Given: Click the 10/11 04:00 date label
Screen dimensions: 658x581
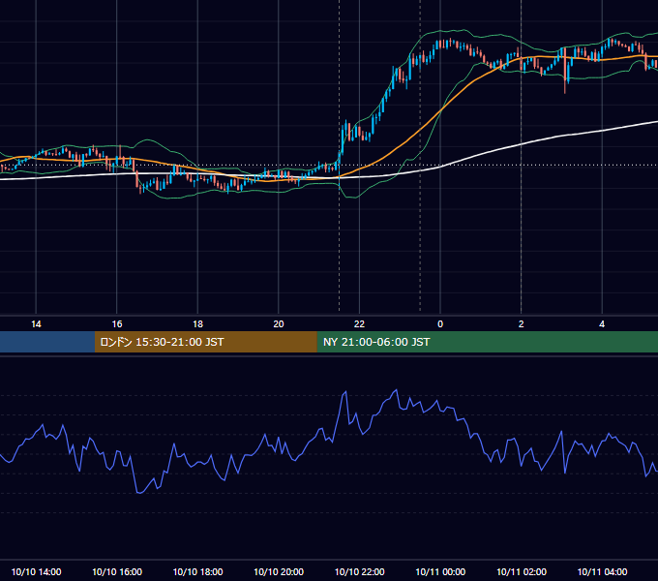Looking at the screenshot, I should pyautogui.click(x=602, y=571).
